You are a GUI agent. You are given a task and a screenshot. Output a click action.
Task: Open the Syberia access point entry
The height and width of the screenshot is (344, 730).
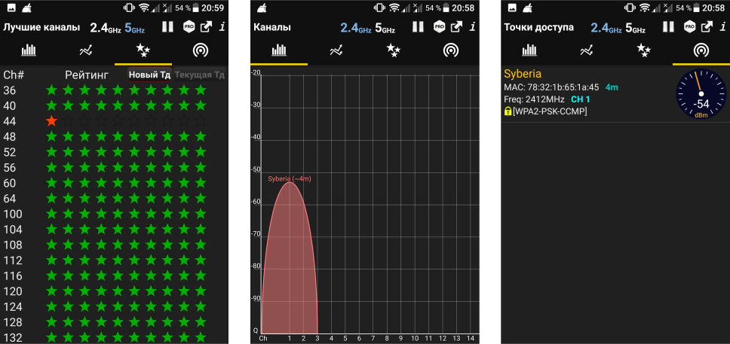[x=615, y=93]
